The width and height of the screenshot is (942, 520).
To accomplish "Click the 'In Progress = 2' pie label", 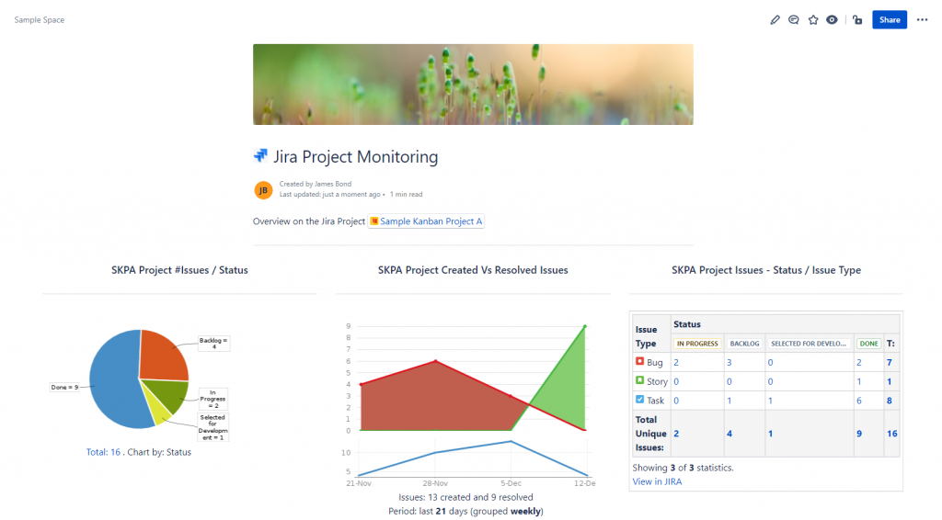I will [x=213, y=399].
